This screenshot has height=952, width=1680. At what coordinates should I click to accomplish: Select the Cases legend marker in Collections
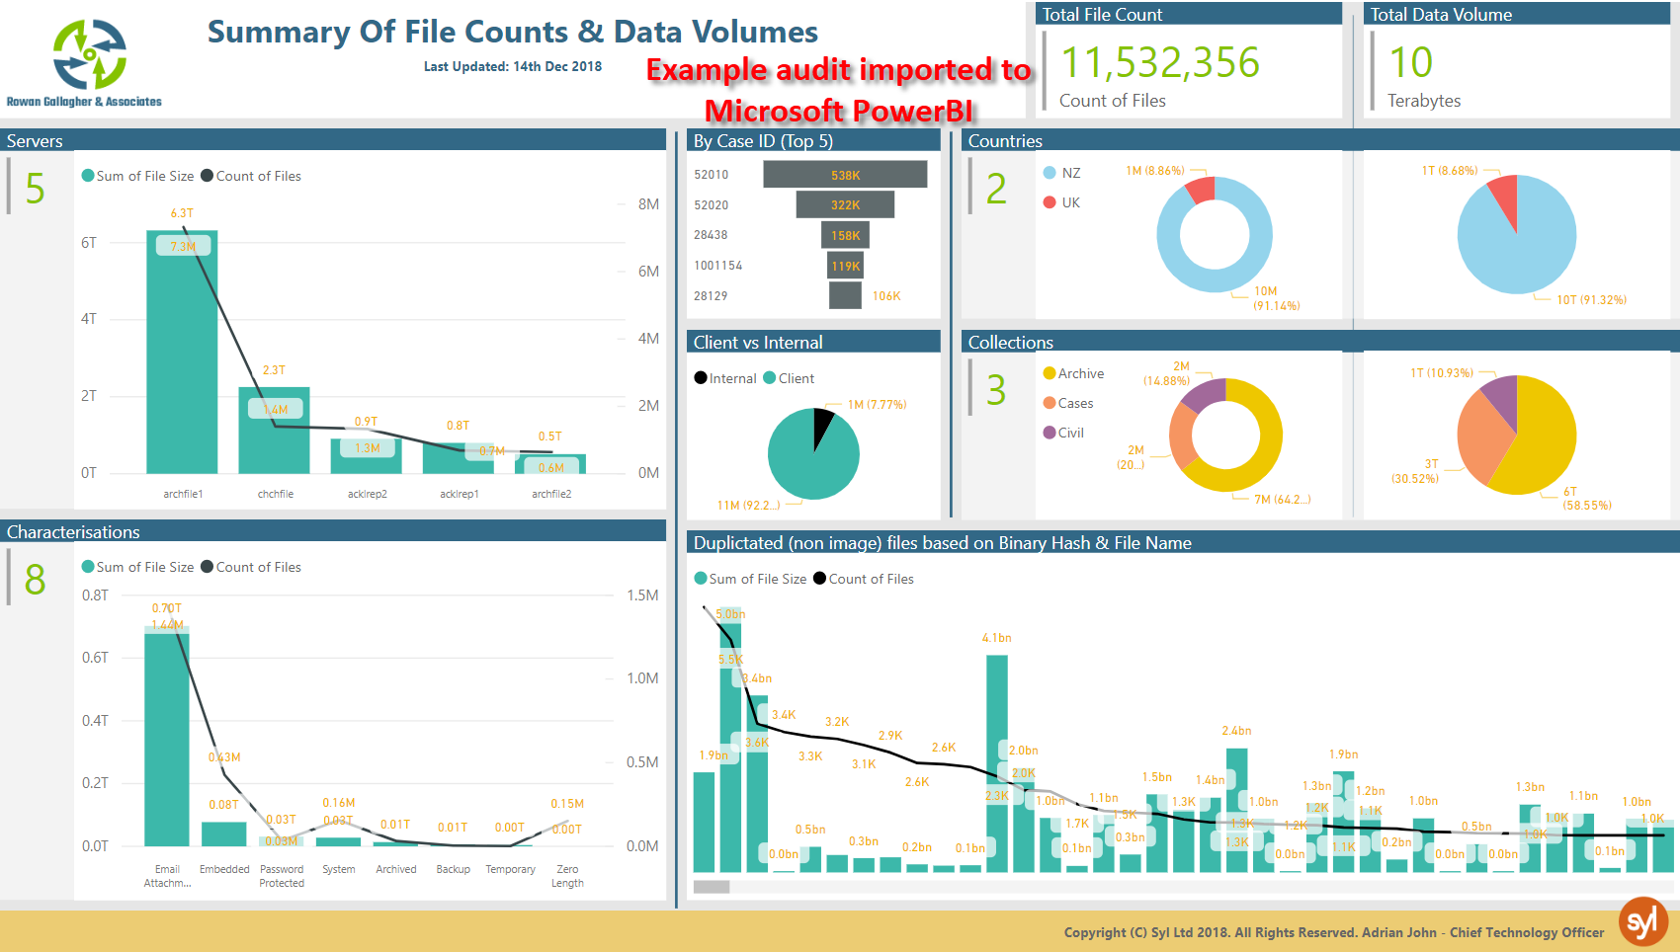pos(1050,403)
